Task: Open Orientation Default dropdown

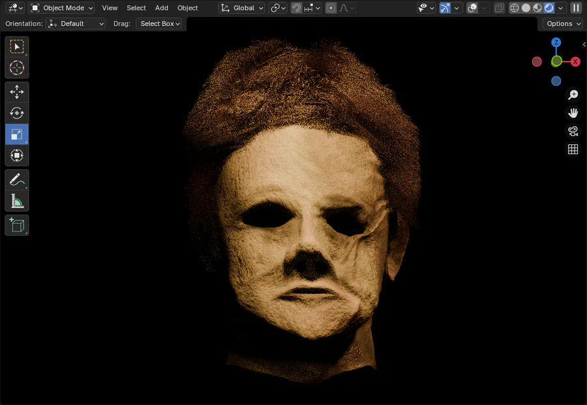Action: pos(76,24)
